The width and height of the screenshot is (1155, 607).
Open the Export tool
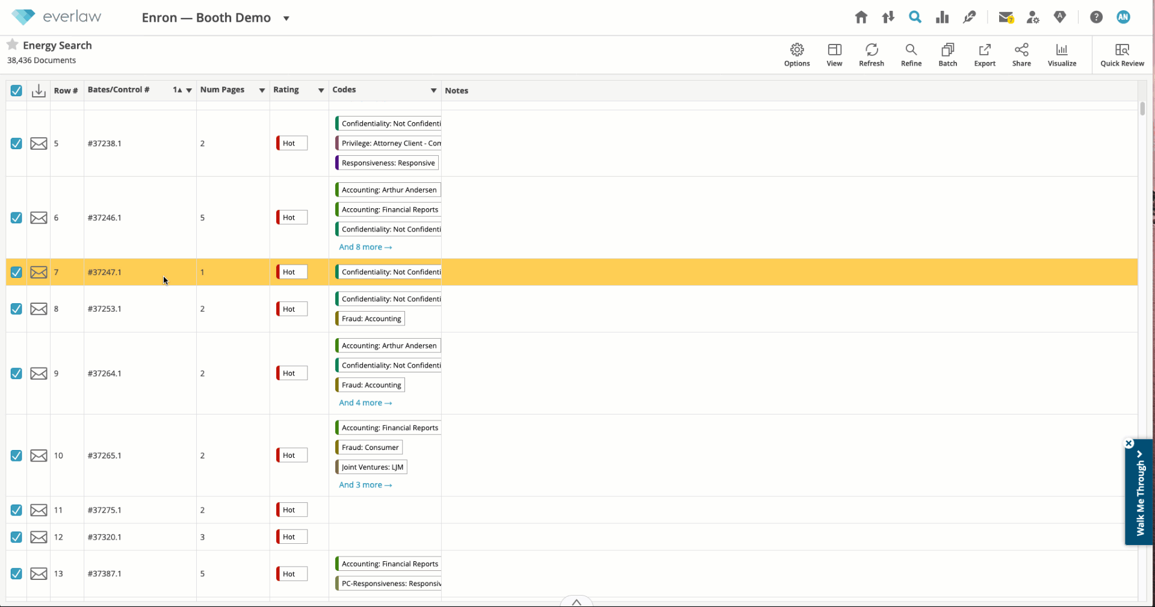[985, 55]
